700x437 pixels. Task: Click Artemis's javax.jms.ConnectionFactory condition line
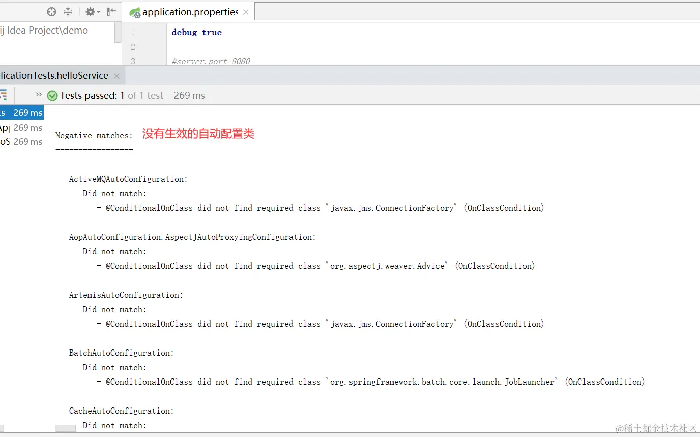coord(320,324)
